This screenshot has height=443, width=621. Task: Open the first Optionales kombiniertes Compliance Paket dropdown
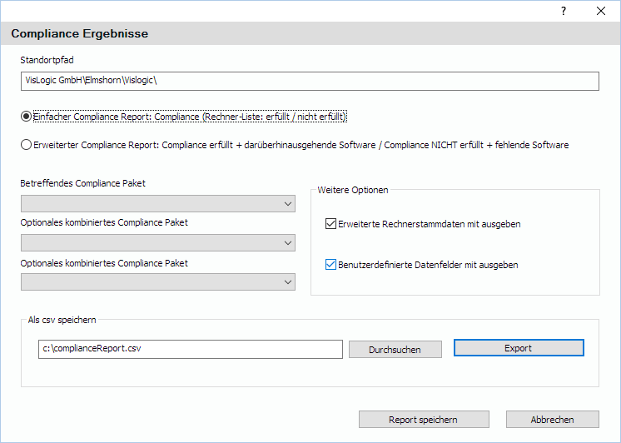point(158,242)
